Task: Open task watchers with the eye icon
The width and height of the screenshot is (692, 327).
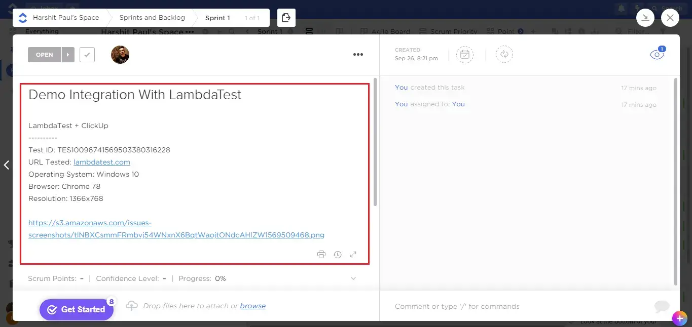Action: [657, 54]
